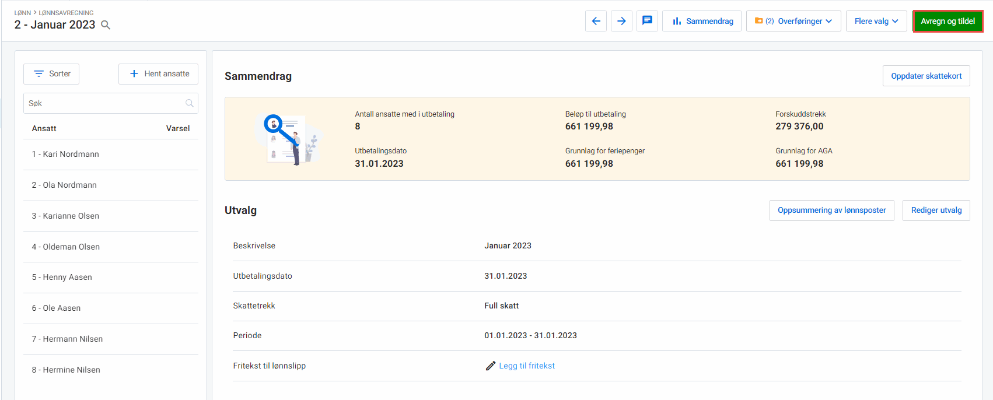
Task: Click the Sorter filter button
Action: 51,74
